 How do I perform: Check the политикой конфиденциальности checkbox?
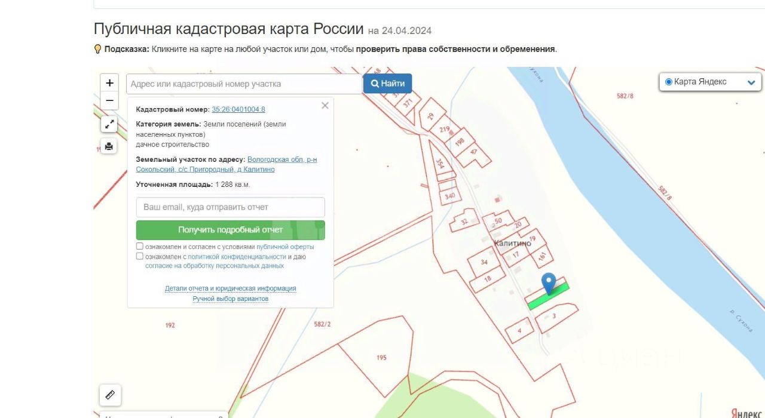(x=140, y=256)
